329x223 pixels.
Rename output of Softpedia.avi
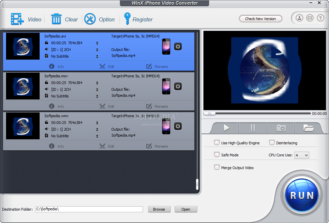(x=157, y=67)
